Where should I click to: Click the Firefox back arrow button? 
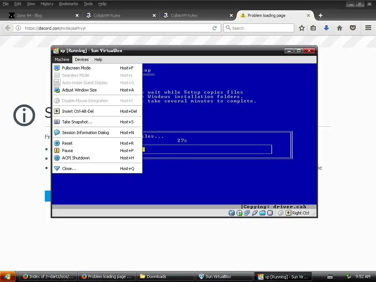(x=8, y=28)
